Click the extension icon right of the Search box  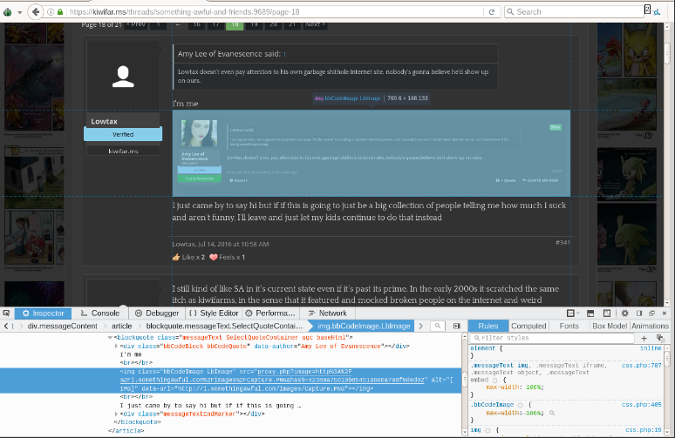click(x=657, y=12)
